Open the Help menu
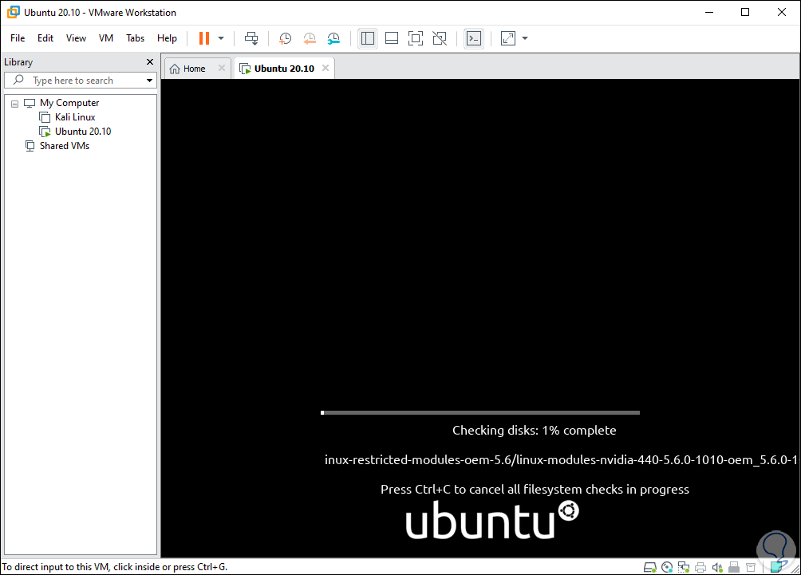 tap(167, 38)
